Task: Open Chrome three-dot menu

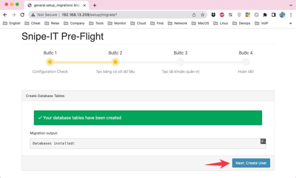Action: point(291,15)
